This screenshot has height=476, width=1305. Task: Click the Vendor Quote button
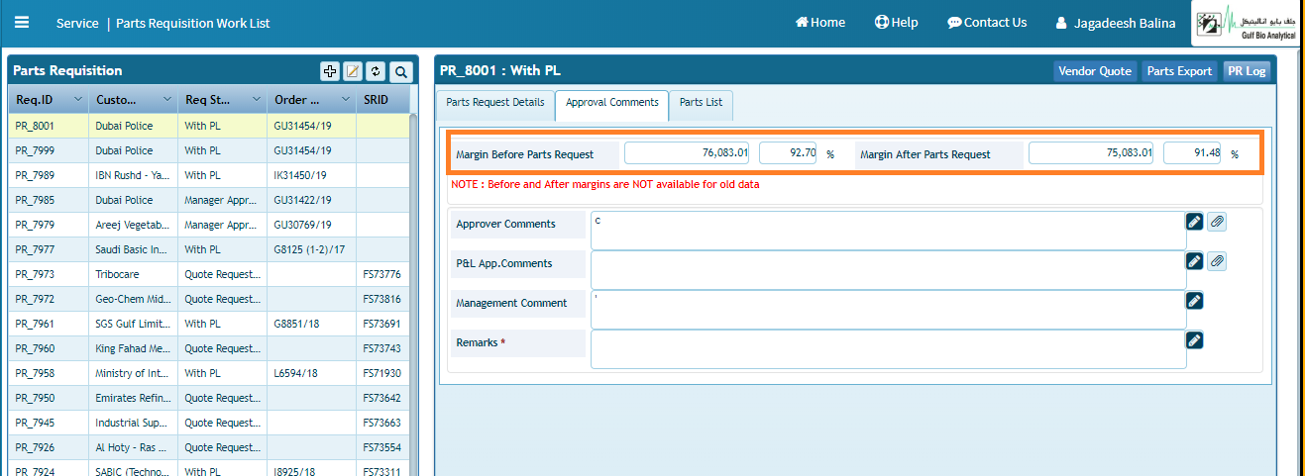click(x=1095, y=71)
